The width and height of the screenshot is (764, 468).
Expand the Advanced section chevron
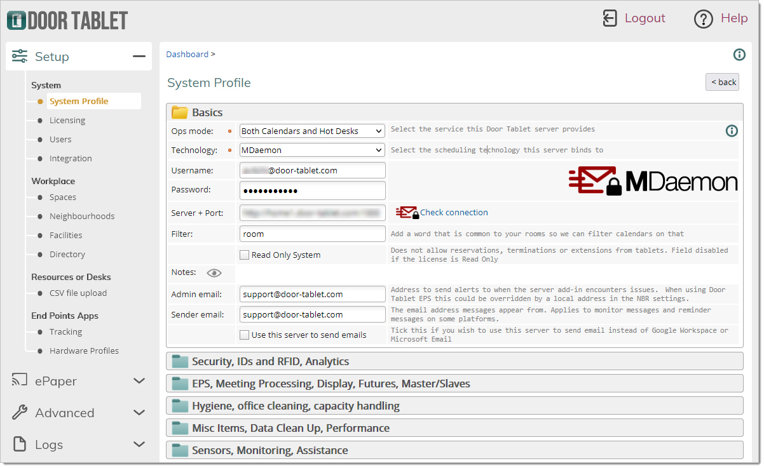pyautogui.click(x=139, y=412)
